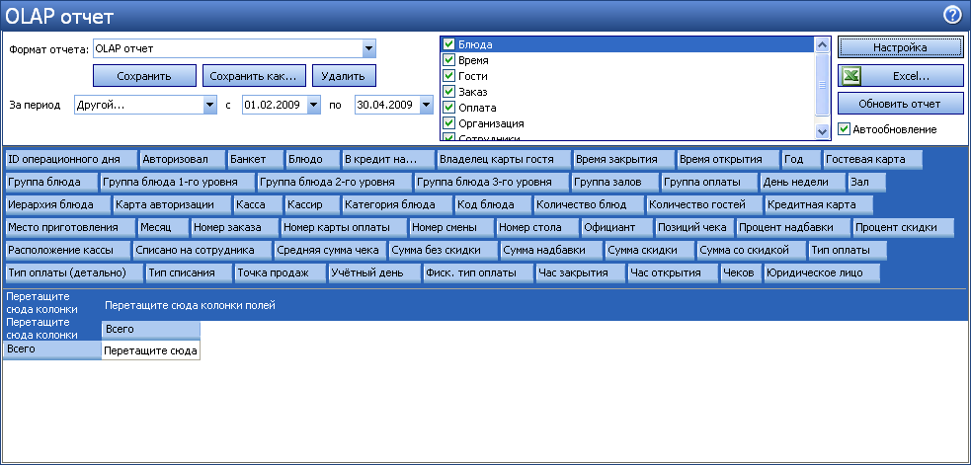Select the Группа блюда 1-го уровня field
Image resolution: width=971 pixels, height=465 pixels.
click(x=178, y=182)
